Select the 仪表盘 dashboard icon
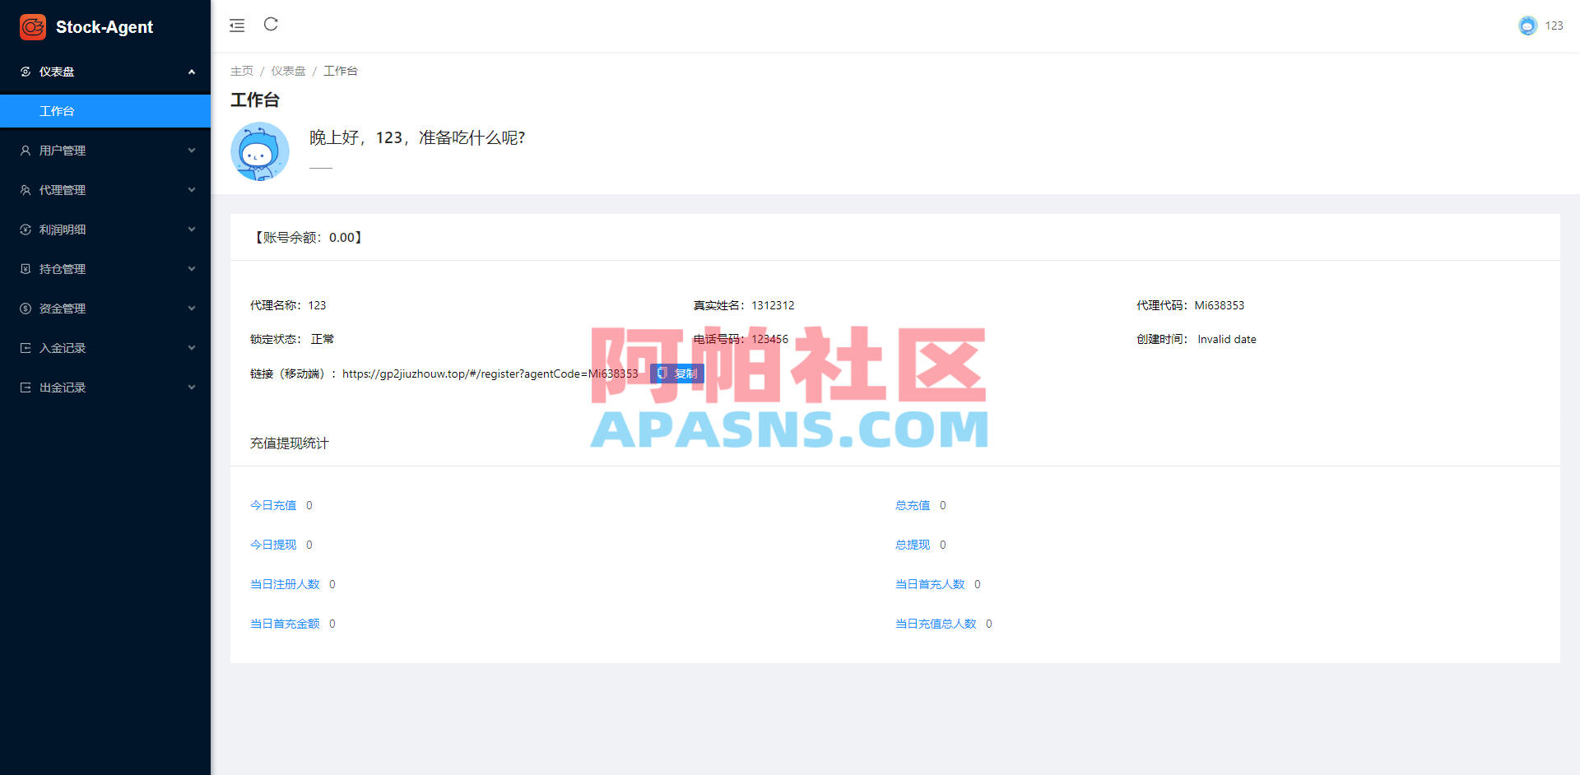The width and height of the screenshot is (1580, 775). pyautogui.click(x=26, y=72)
